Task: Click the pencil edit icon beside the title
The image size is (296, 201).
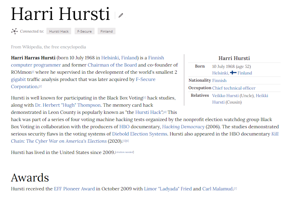Action: [121, 15]
